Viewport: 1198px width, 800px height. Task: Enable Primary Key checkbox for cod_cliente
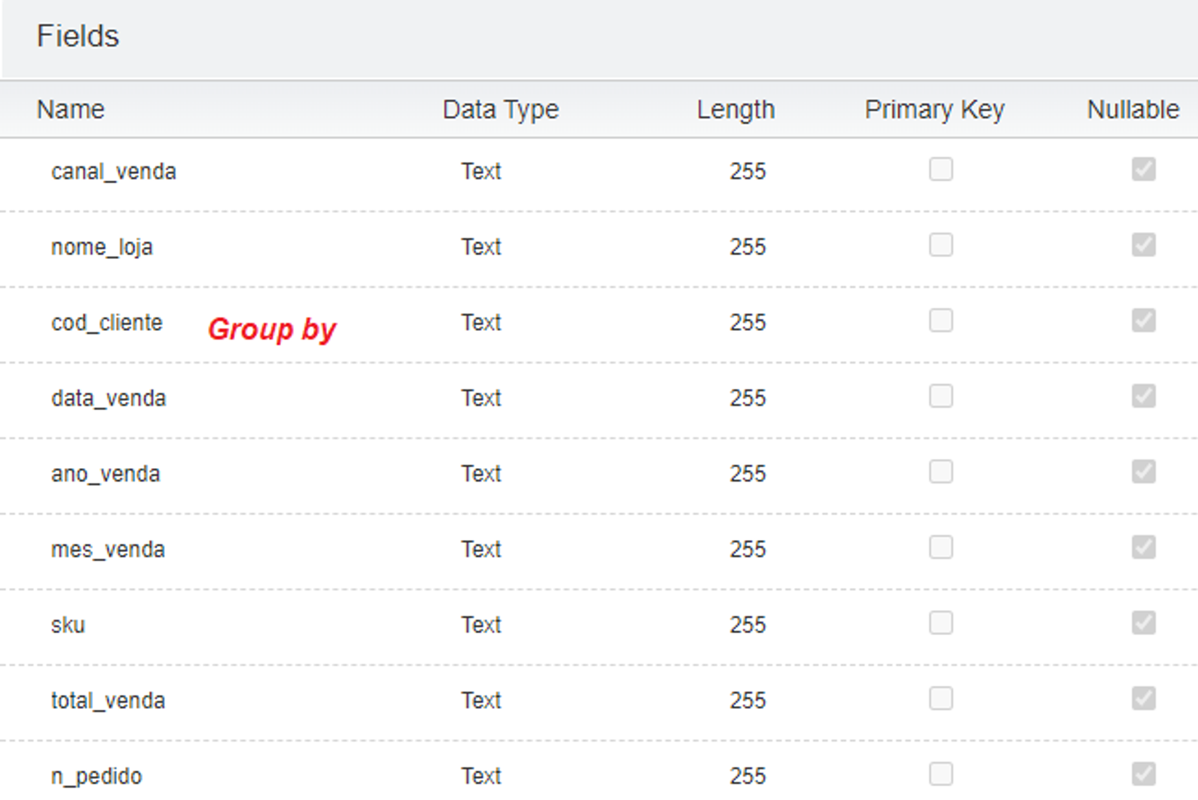click(x=940, y=321)
